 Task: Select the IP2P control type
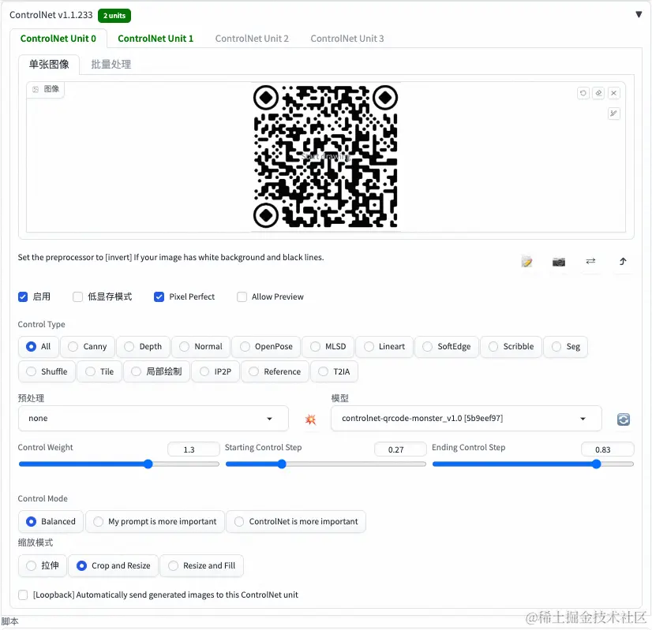[x=215, y=371]
